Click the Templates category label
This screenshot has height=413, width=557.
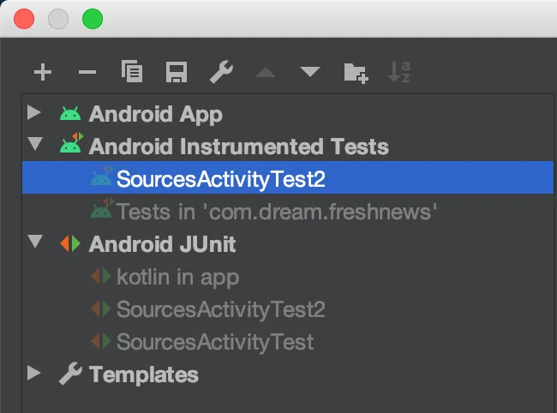pos(143,374)
